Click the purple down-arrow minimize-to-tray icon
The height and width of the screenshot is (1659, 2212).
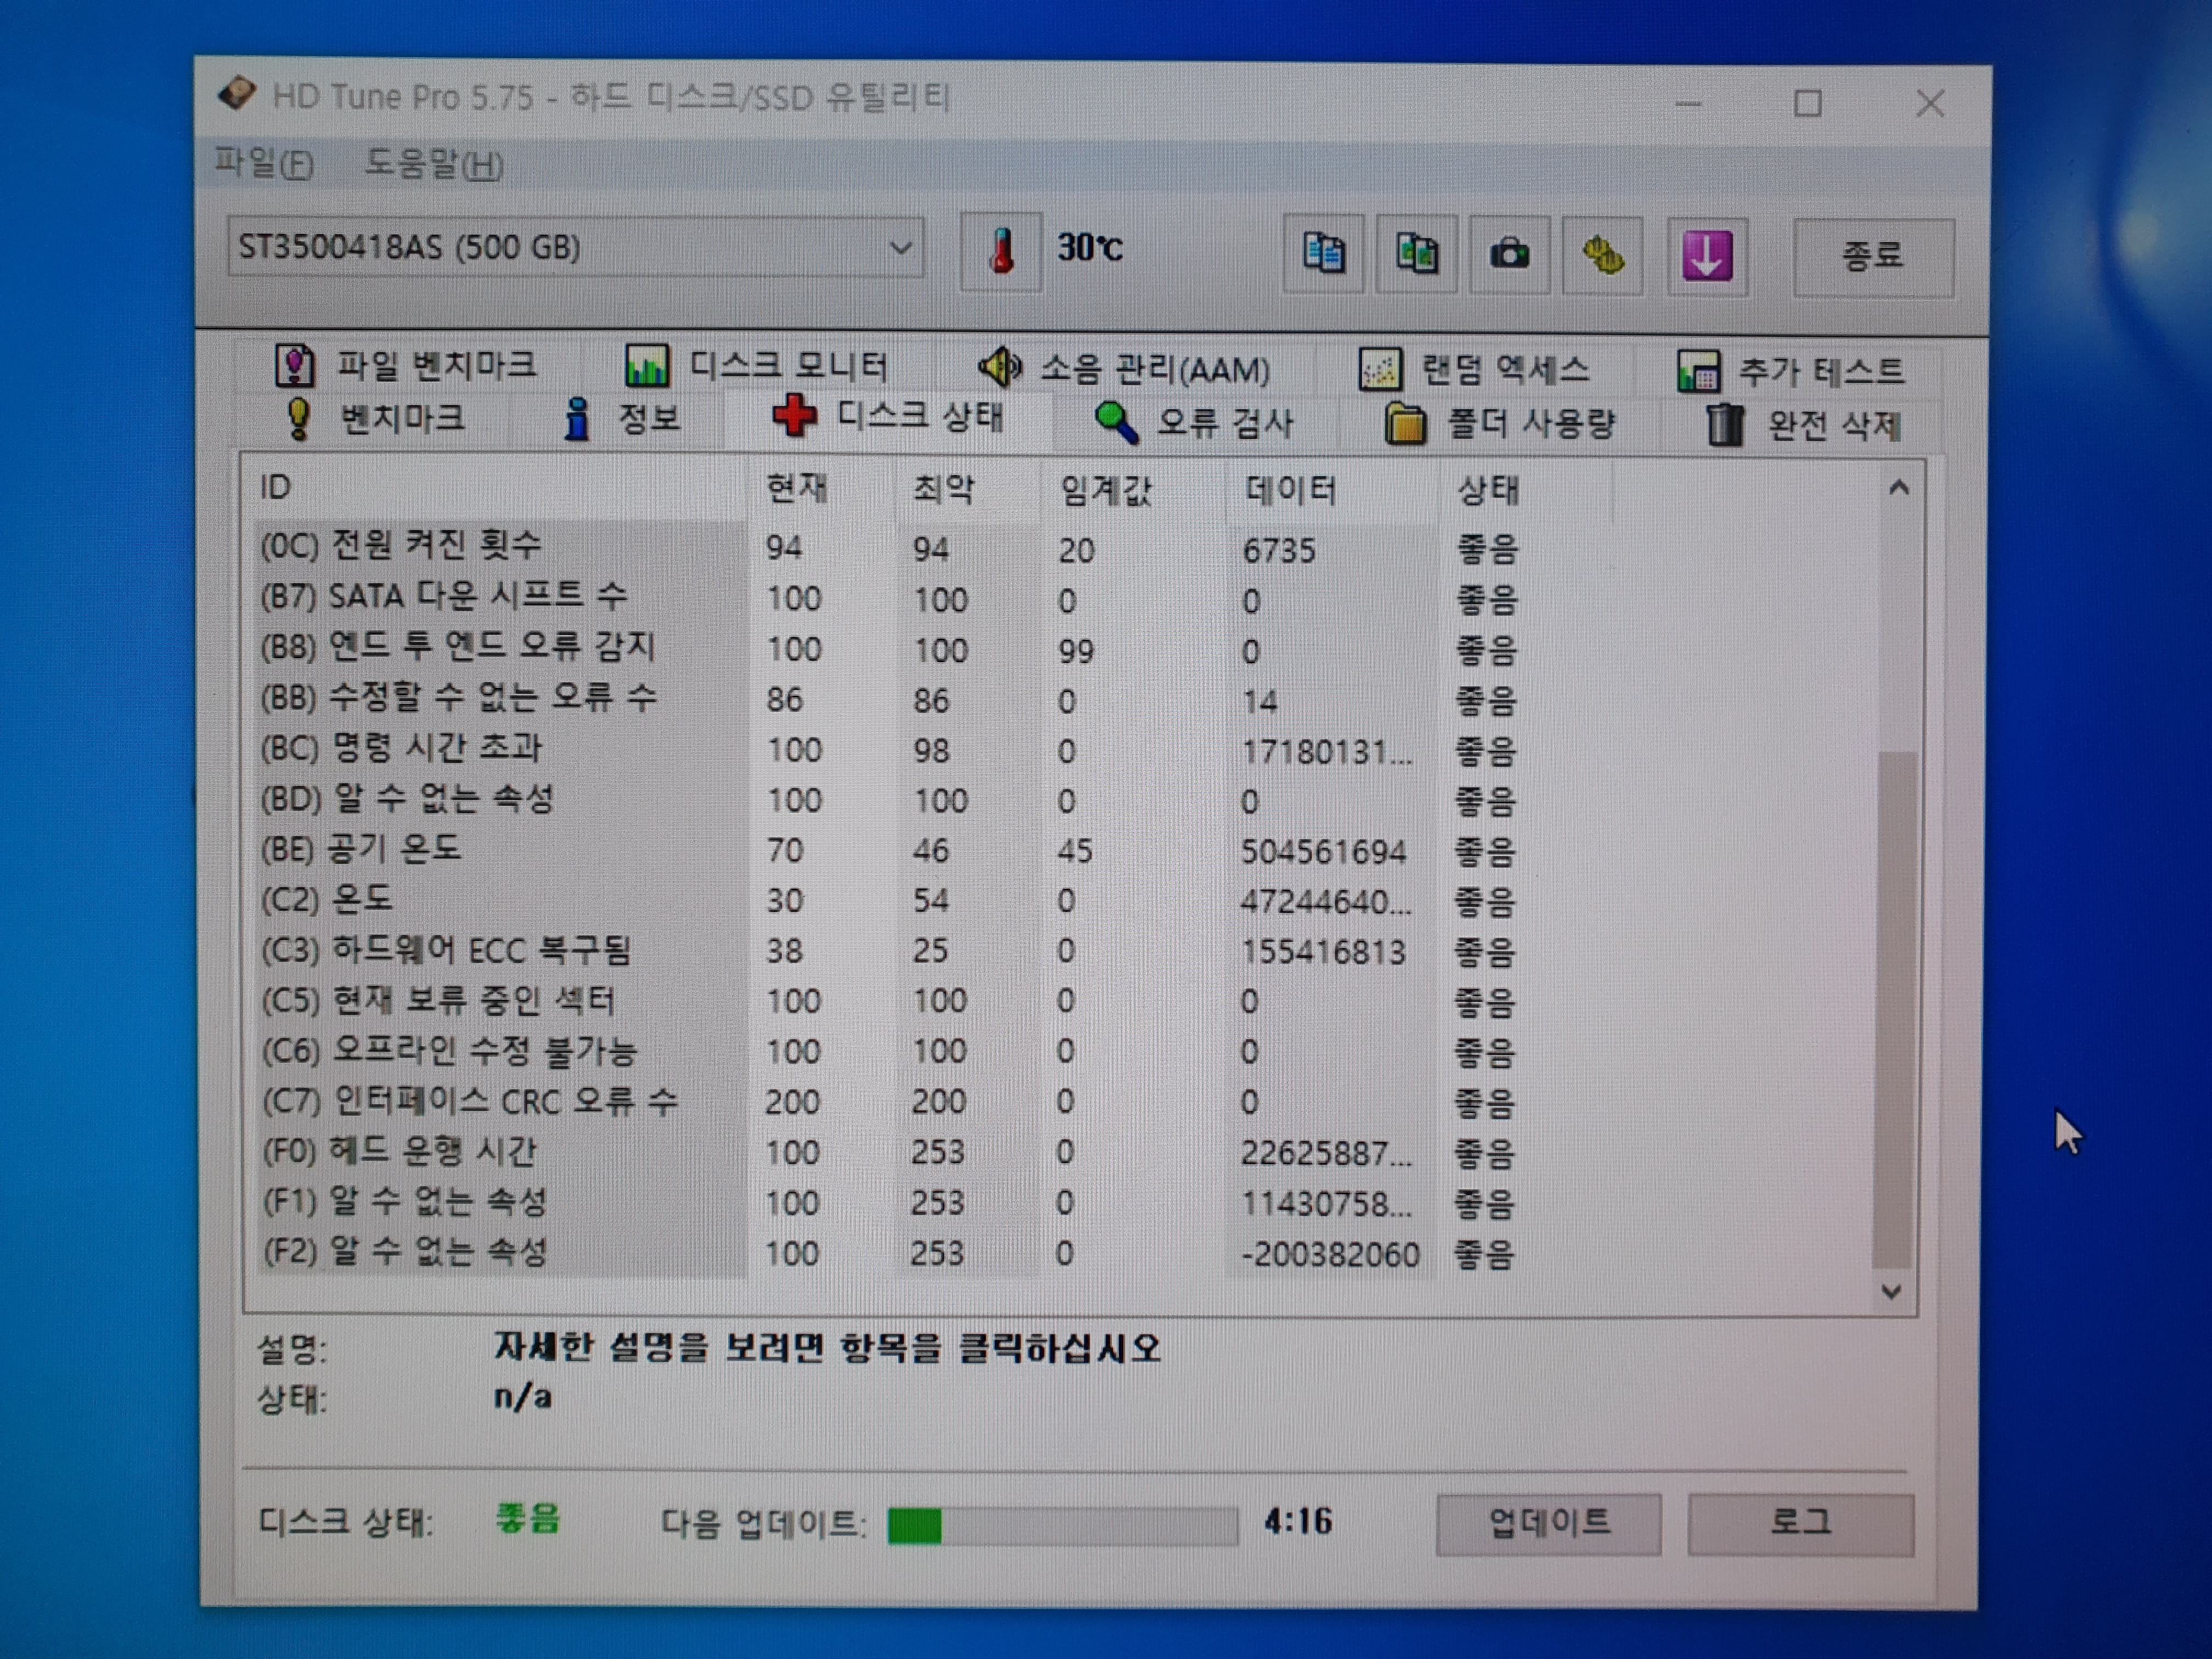1707,256
